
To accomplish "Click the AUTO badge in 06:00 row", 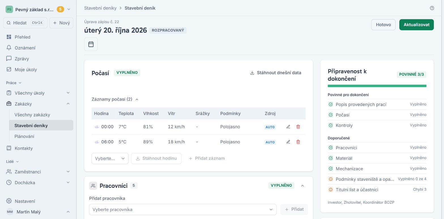I will [270, 142].
